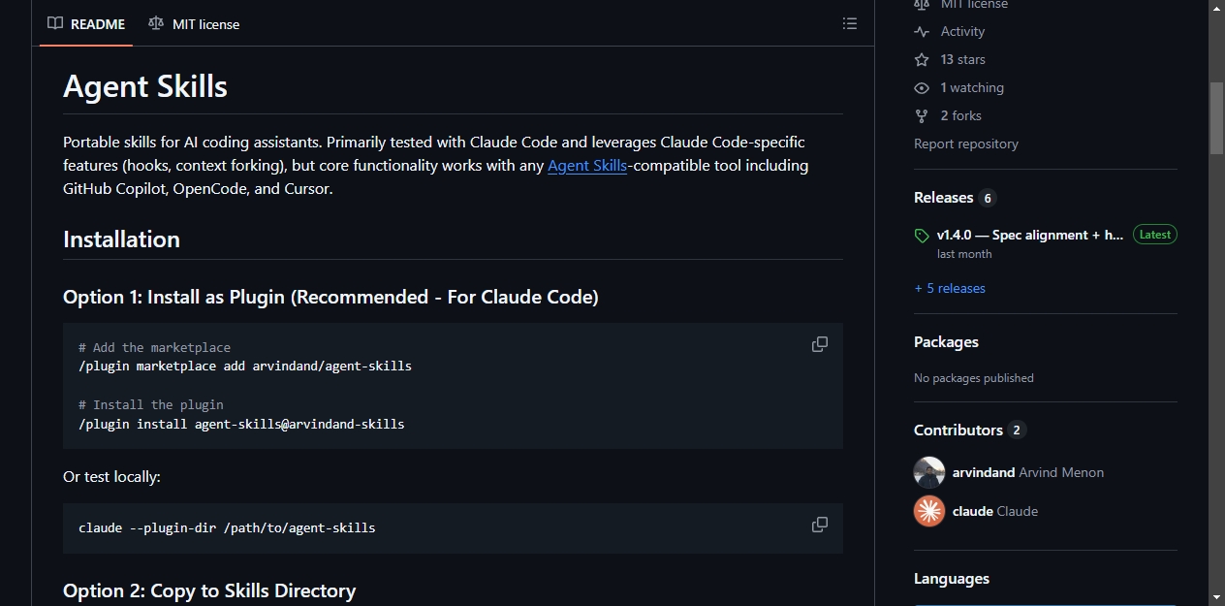Show the + 5 releases link
Viewport: 1225px width, 606px height.
point(950,289)
